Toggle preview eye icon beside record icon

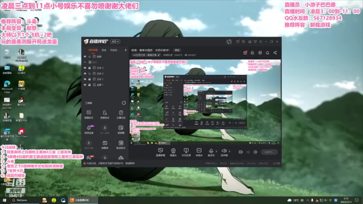pyautogui.click(x=248, y=152)
